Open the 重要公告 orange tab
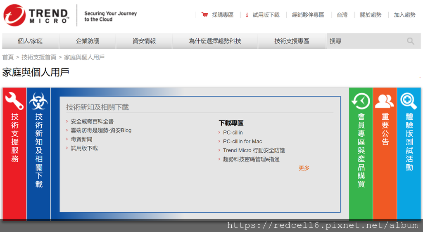This screenshot has height=232, width=423. pos(385,154)
